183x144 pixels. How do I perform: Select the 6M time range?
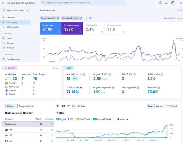pyautogui.click(x=63, y=106)
